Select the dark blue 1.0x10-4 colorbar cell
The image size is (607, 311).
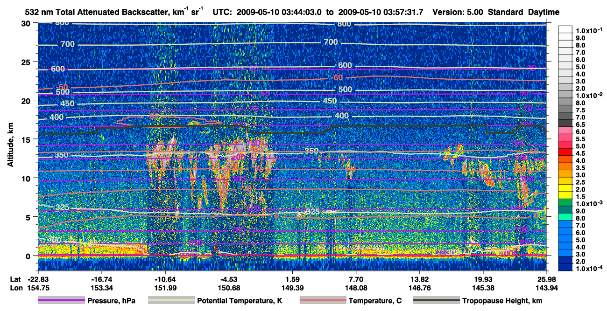coord(565,268)
